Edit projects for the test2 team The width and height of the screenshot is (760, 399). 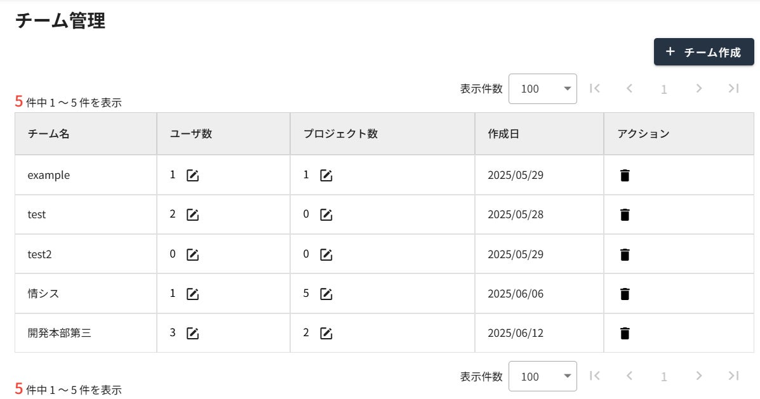[326, 255]
